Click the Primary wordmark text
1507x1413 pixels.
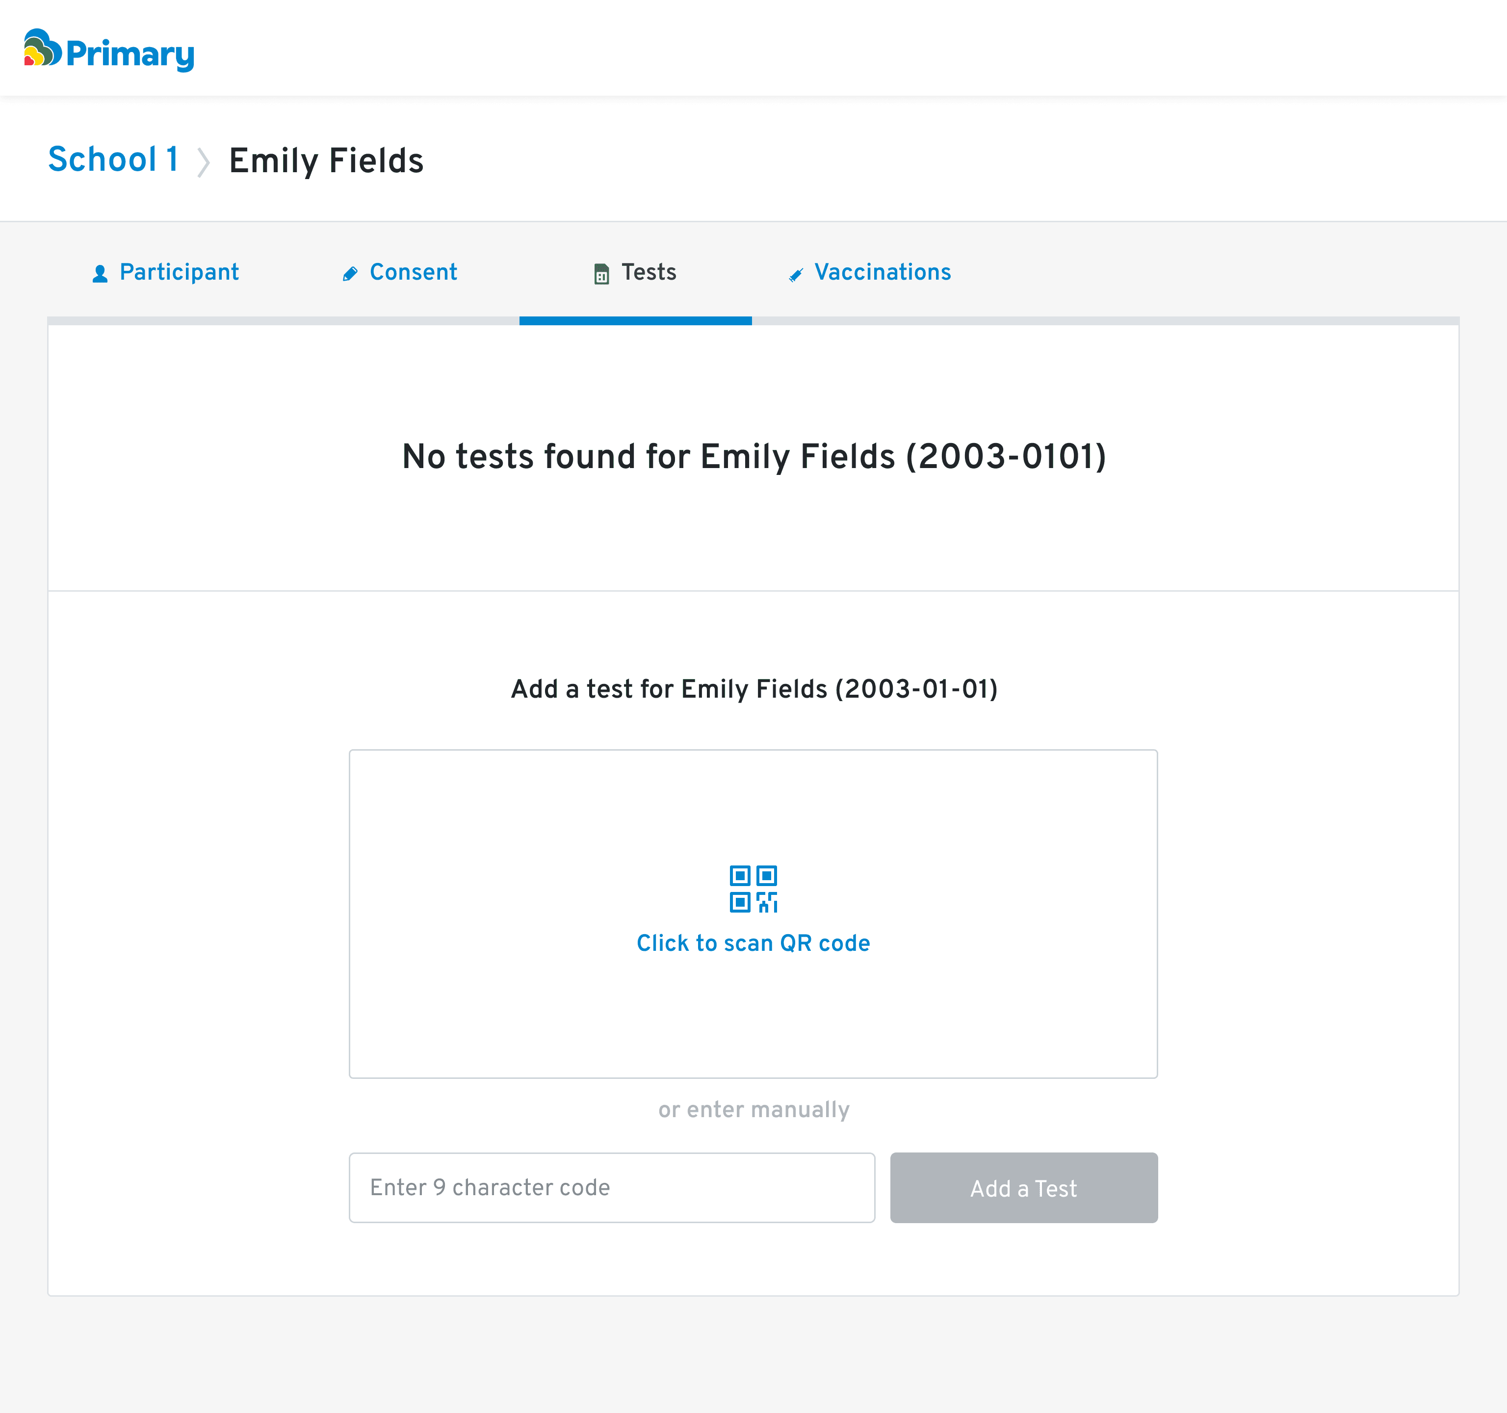coord(130,54)
